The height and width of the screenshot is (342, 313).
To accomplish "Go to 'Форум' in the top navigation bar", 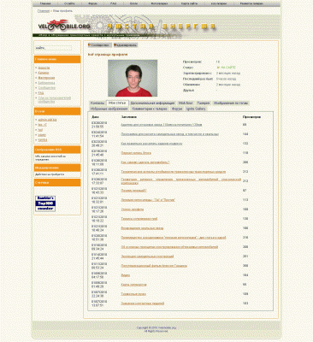I will pyautogui.click(x=92, y=4).
